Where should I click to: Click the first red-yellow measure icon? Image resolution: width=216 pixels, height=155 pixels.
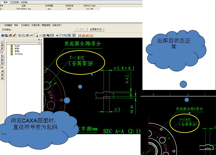(x=79, y=35)
